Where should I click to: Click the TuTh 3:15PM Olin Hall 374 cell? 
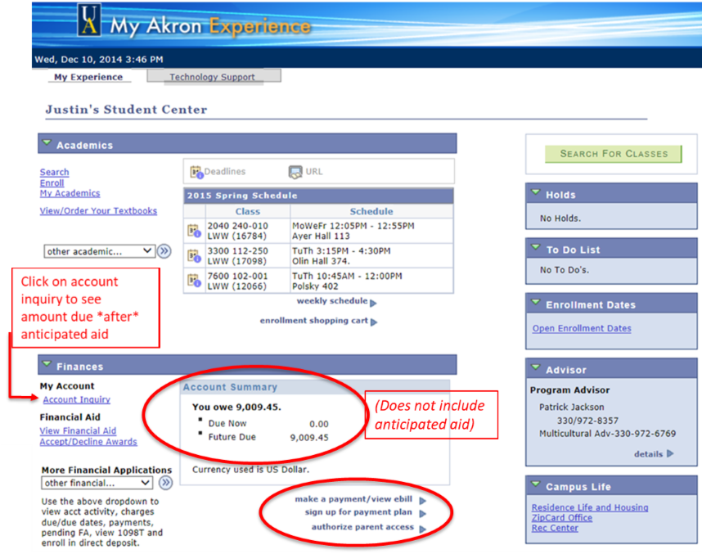[371, 256]
